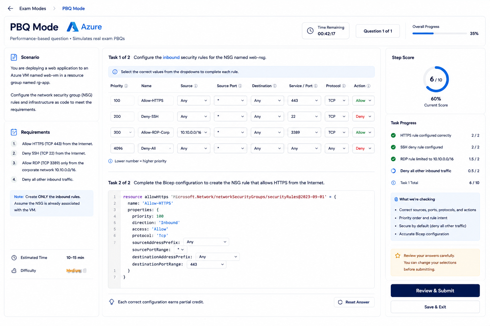490x326 pixels.
Task: Click the Reset Answer button
Action: coord(354,302)
